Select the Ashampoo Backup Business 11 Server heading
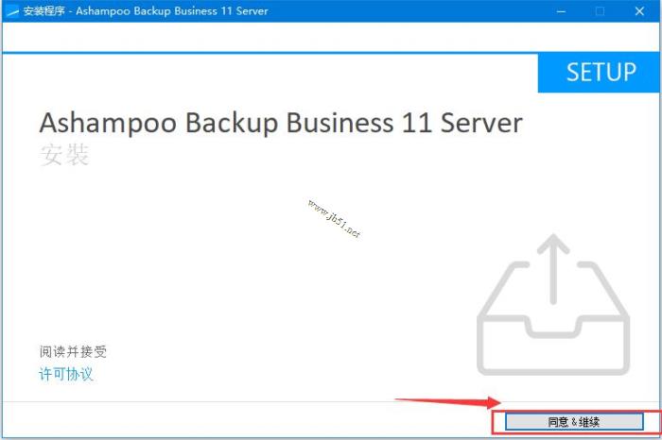The height and width of the screenshot is (440, 662). (x=281, y=123)
